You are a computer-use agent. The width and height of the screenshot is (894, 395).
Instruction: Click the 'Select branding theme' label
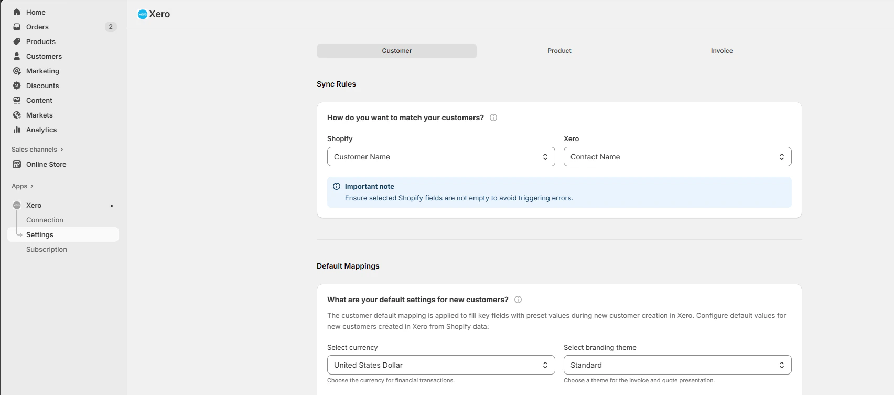600,347
